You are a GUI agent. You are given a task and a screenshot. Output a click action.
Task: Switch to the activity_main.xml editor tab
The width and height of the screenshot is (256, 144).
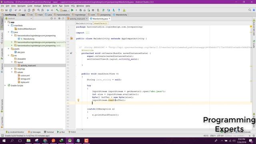point(77,19)
